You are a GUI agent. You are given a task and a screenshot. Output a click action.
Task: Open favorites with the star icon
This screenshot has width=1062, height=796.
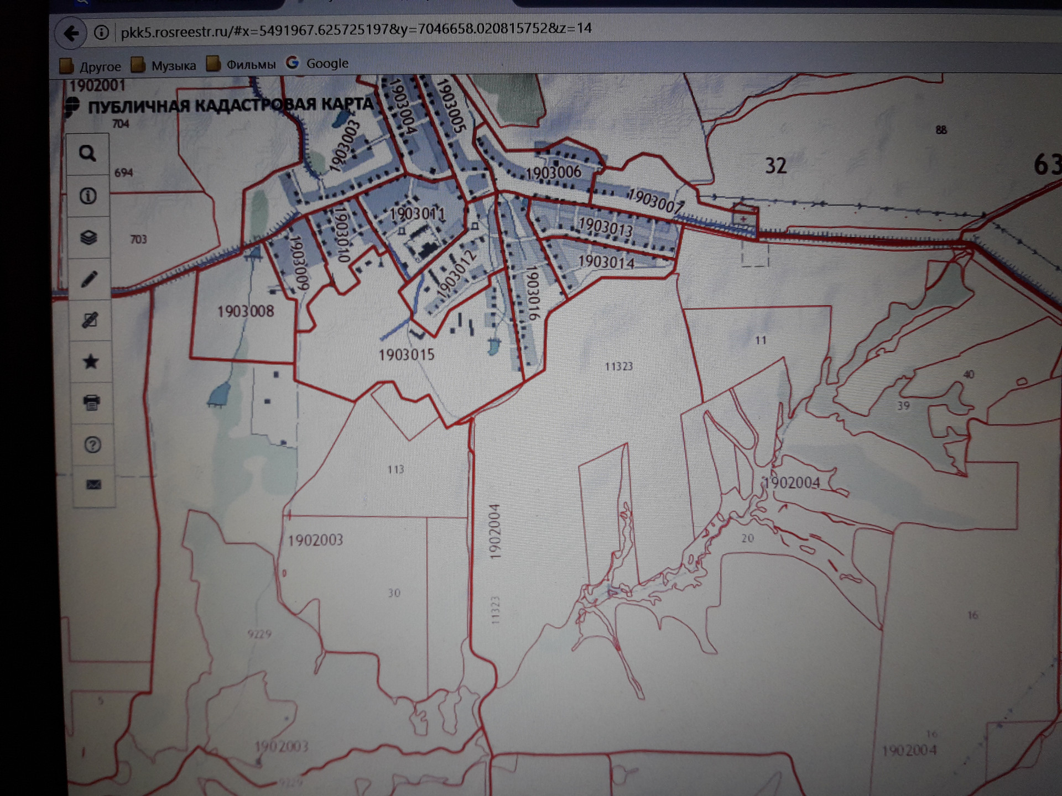(x=91, y=362)
